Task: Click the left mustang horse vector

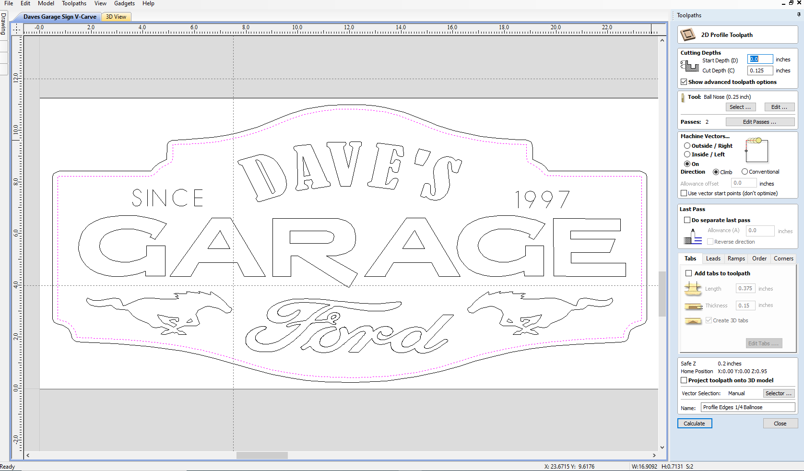Action: click(158, 313)
